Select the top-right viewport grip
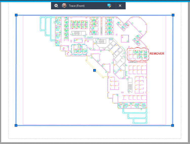The image size is (190, 144). (173, 15)
